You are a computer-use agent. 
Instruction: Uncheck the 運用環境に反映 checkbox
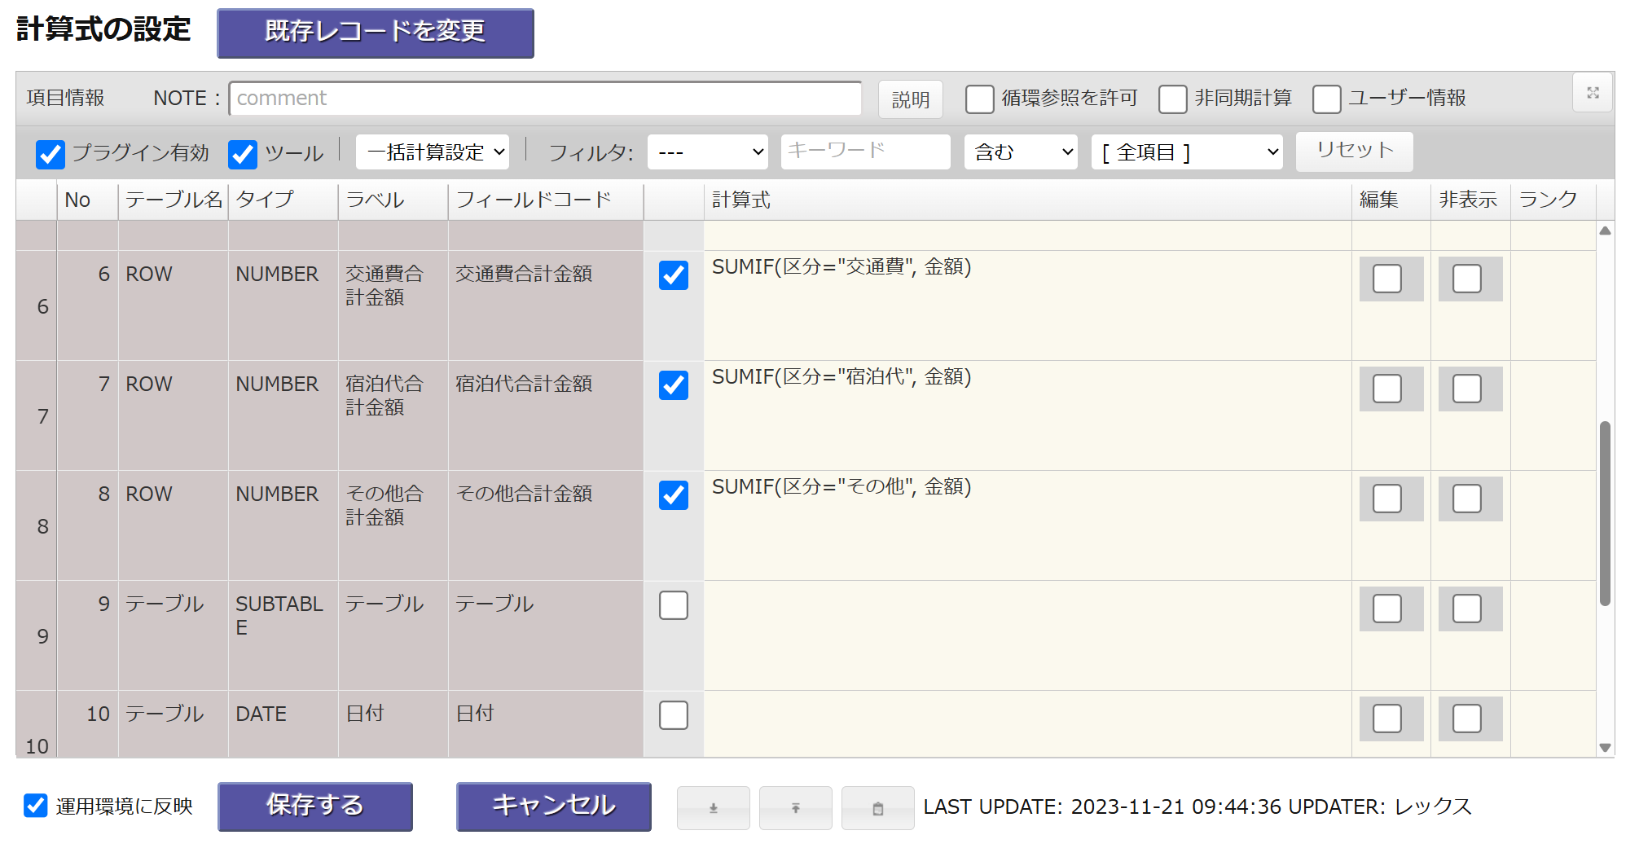36,806
